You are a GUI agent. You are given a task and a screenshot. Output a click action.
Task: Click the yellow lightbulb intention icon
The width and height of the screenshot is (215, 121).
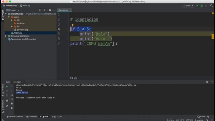point(73,25)
